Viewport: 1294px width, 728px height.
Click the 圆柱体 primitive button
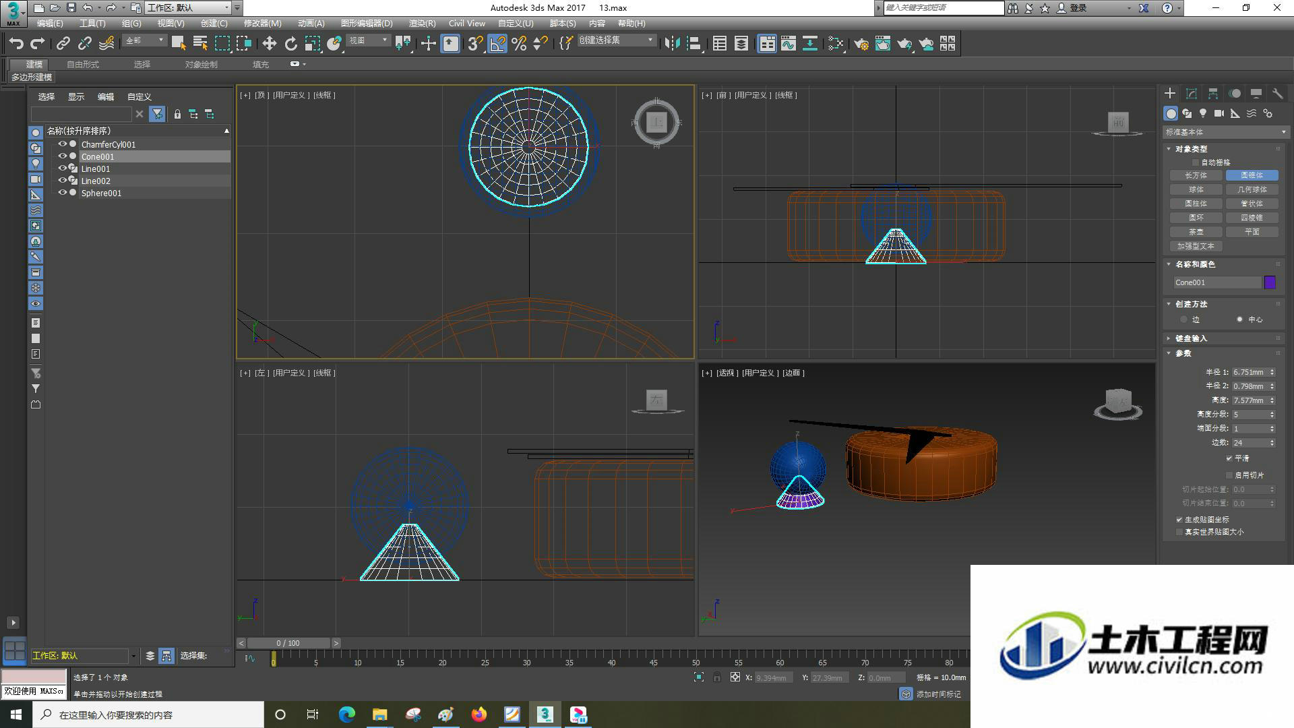point(1196,204)
